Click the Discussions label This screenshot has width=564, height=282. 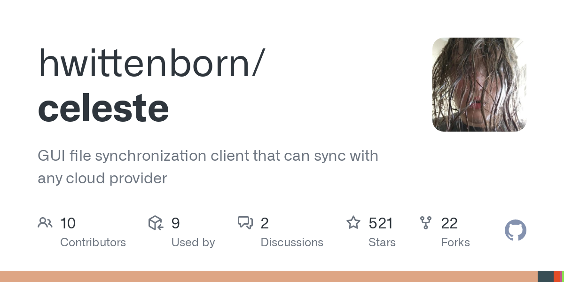pyautogui.click(x=292, y=243)
